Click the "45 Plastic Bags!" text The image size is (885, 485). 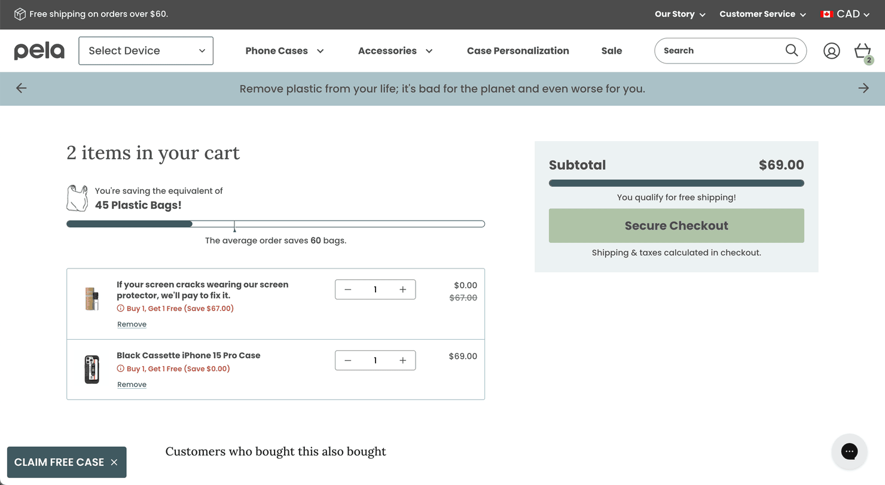138,205
